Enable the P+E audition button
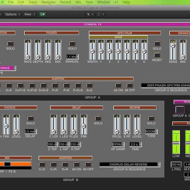 [66, 85]
